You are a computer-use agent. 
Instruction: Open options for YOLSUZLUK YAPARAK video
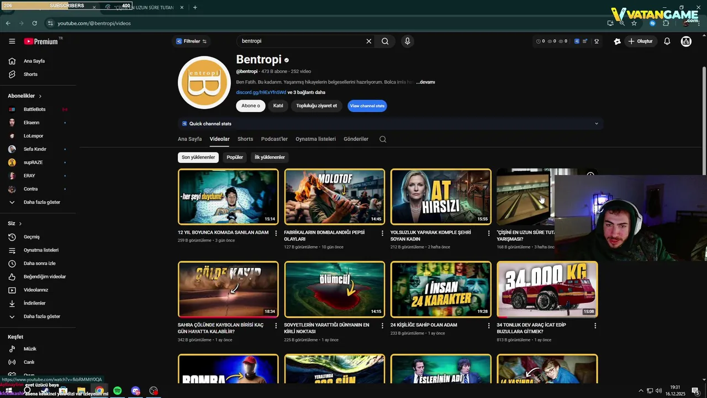[488, 233]
